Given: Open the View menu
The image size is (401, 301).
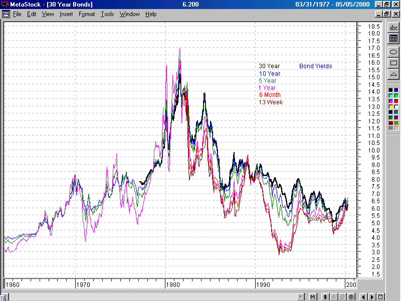Looking at the screenshot, I should [48, 14].
